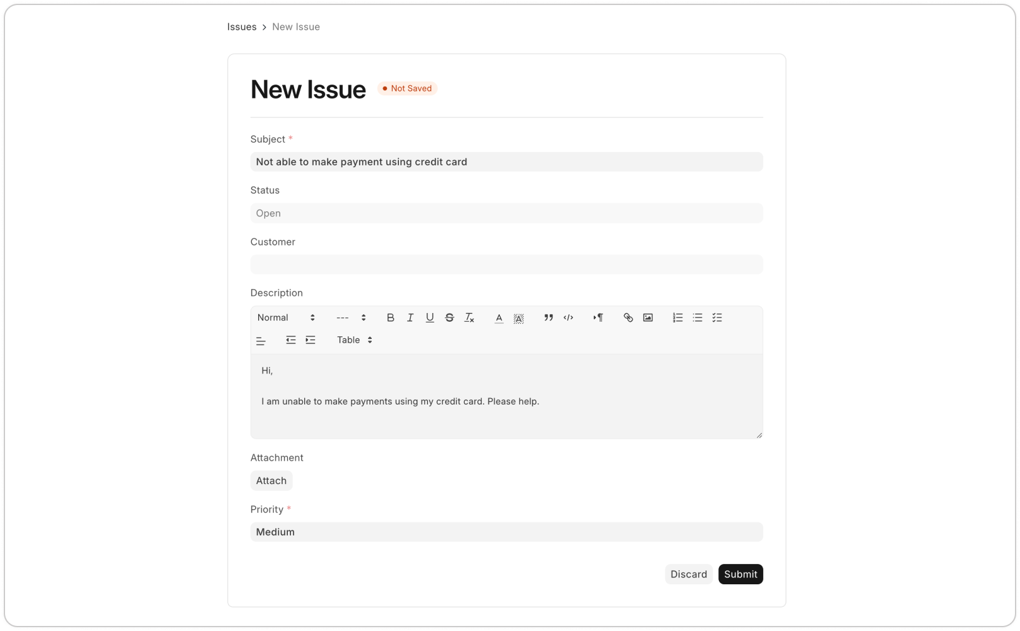Toggle the numbered list format
Image resolution: width=1020 pixels, height=631 pixels.
(x=677, y=317)
